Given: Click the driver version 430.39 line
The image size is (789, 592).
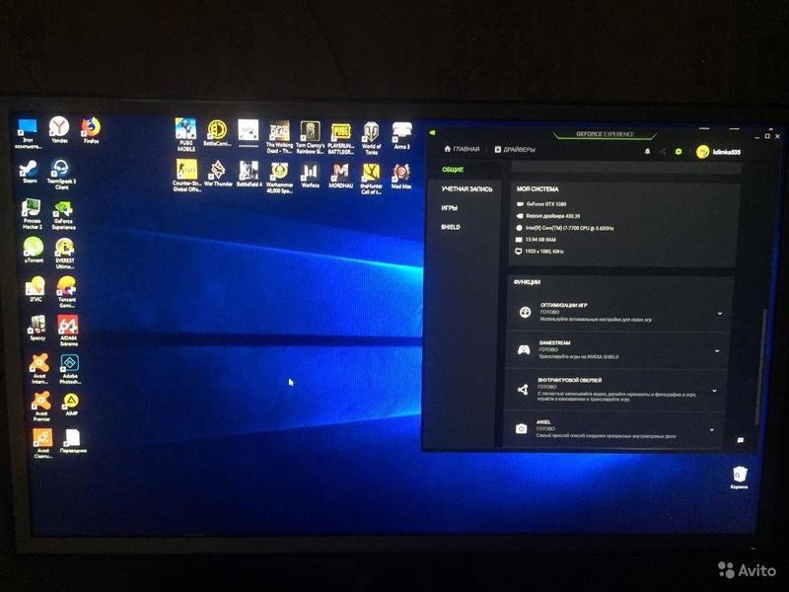Looking at the screenshot, I should click(548, 216).
